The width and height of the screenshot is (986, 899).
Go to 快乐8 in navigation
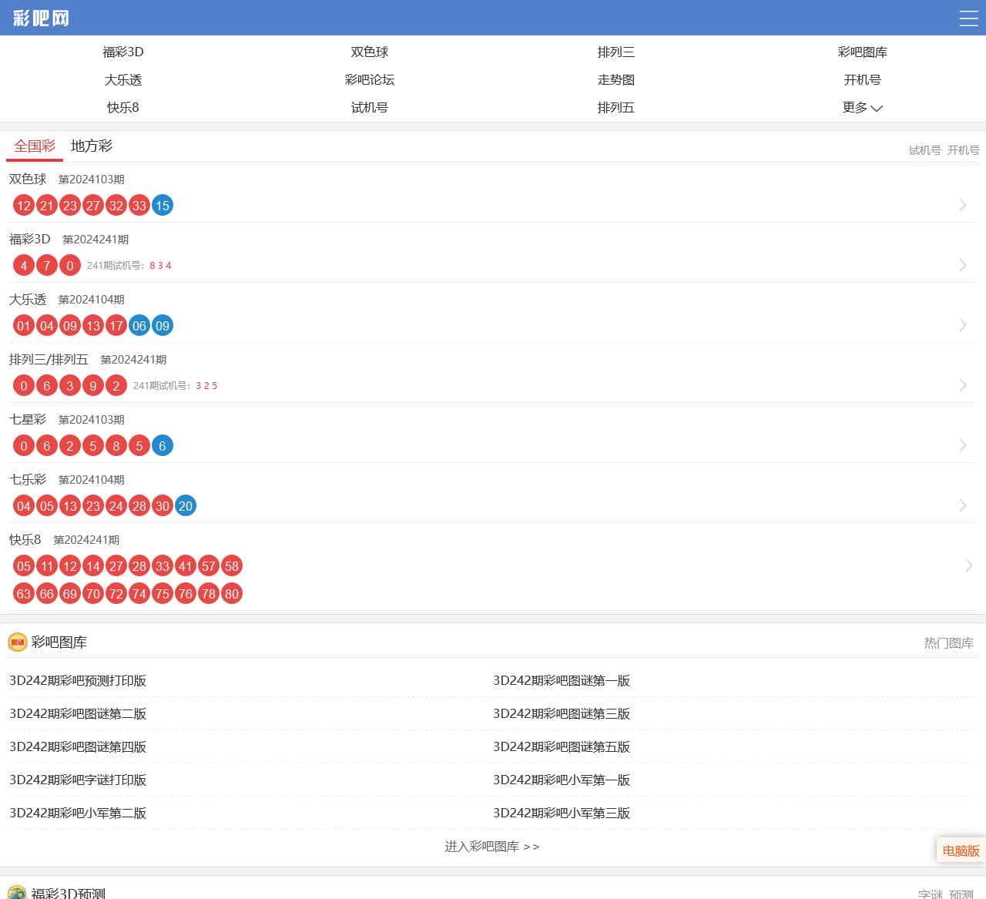123,107
